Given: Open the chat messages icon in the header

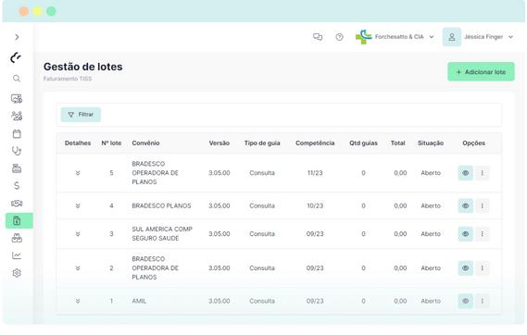Looking at the screenshot, I should pos(318,37).
